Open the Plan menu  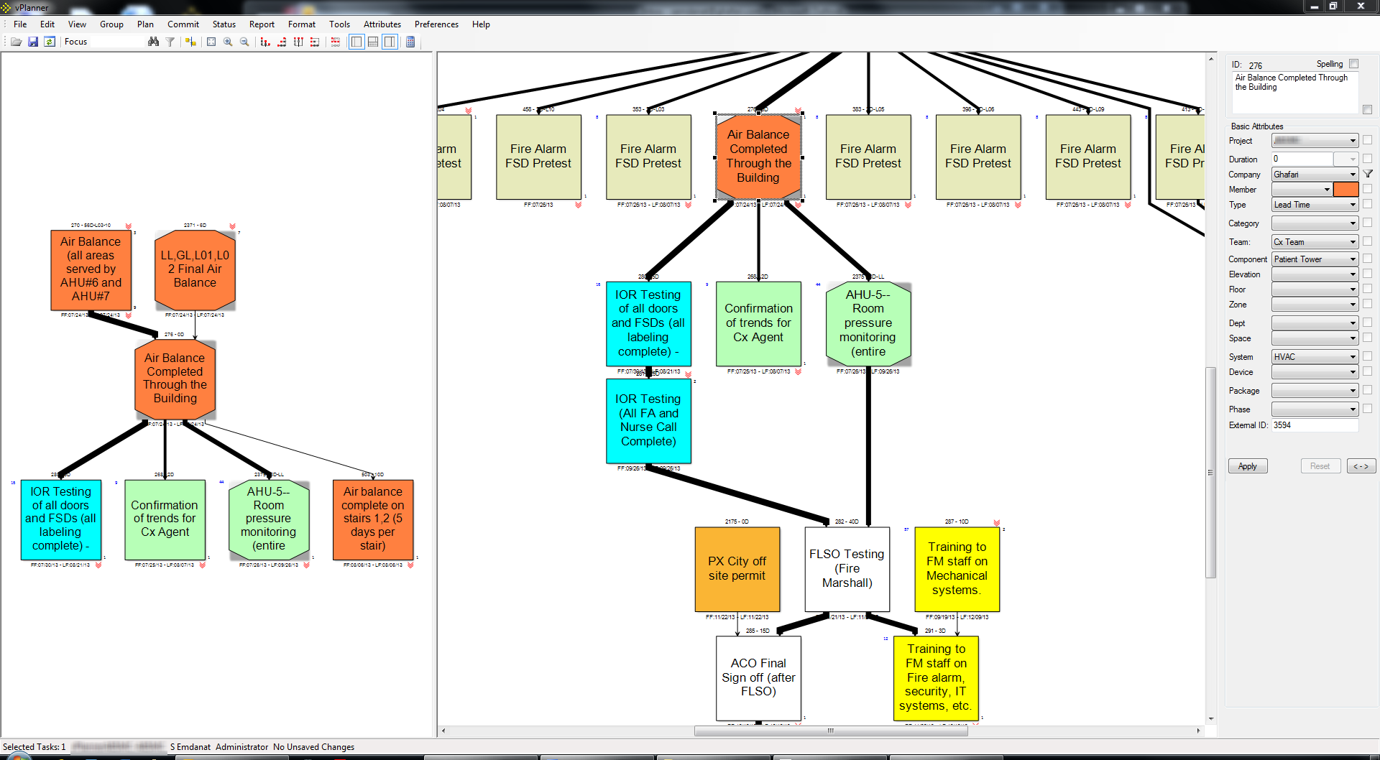coord(145,24)
